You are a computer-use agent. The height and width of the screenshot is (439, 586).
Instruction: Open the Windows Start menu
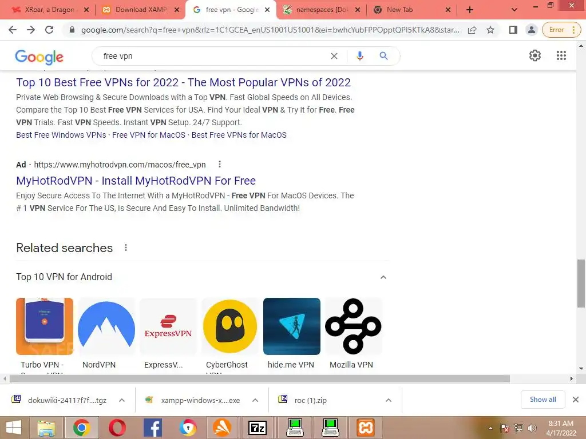coord(14,428)
